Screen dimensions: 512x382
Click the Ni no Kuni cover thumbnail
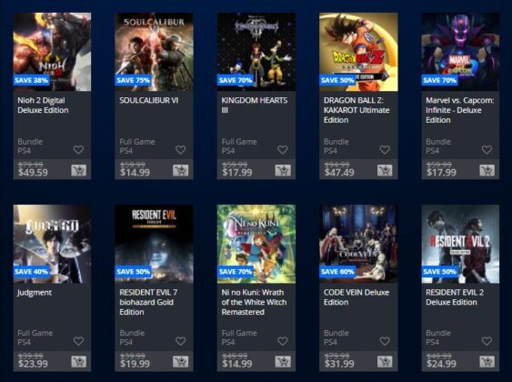tap(256, 244)
